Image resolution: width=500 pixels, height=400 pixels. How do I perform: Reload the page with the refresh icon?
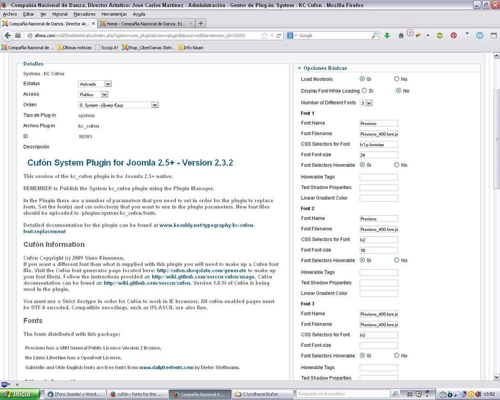tap(279, 36)
